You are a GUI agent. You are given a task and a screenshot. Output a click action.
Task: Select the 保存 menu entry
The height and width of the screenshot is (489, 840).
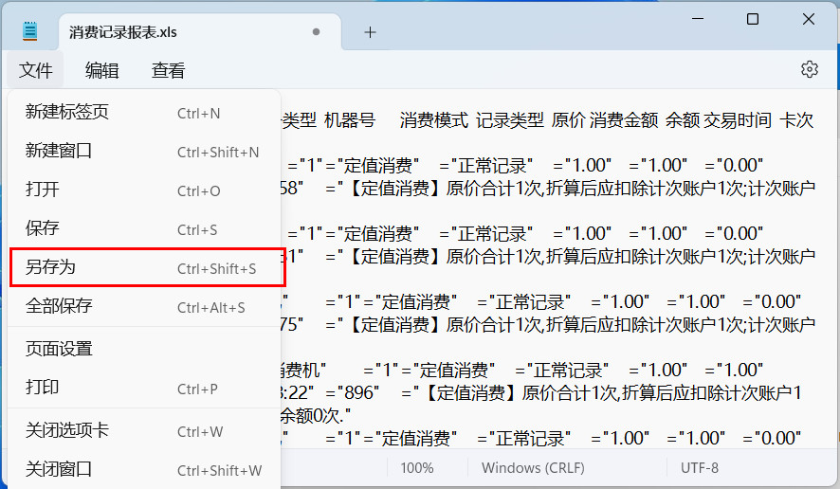tap(145, 228)
